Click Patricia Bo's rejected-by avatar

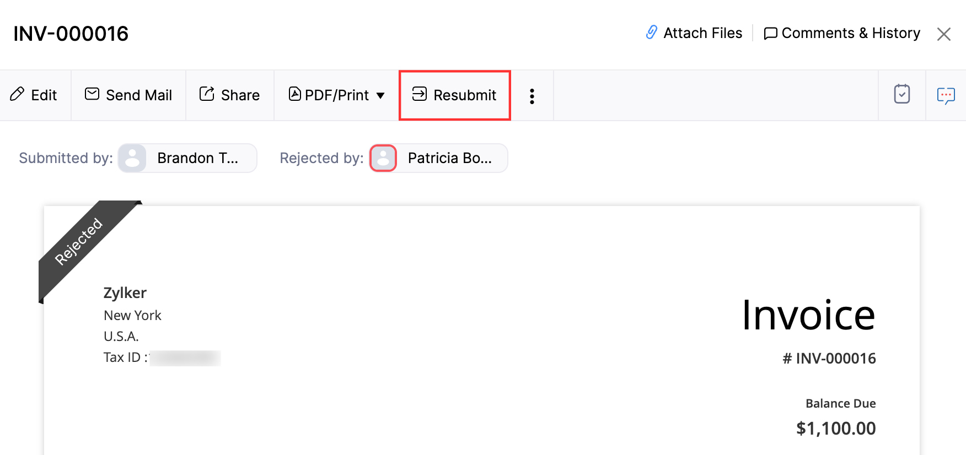[383, 158]
